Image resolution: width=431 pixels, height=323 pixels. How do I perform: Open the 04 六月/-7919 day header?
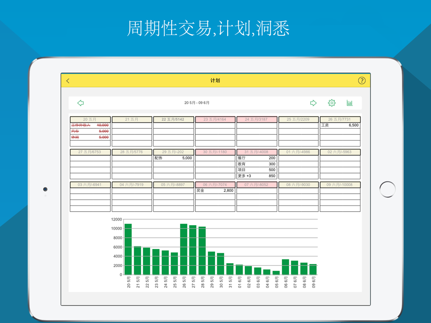(x=132, y=185)
